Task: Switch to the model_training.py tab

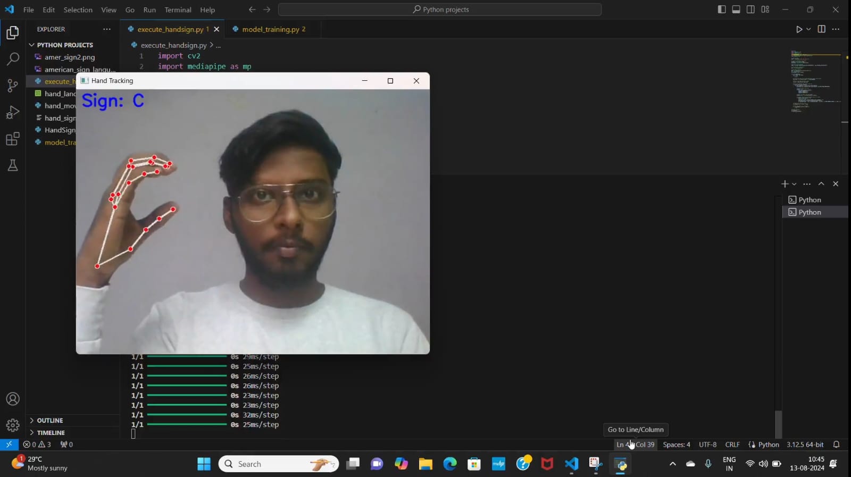Action: [x=270, y=29]
